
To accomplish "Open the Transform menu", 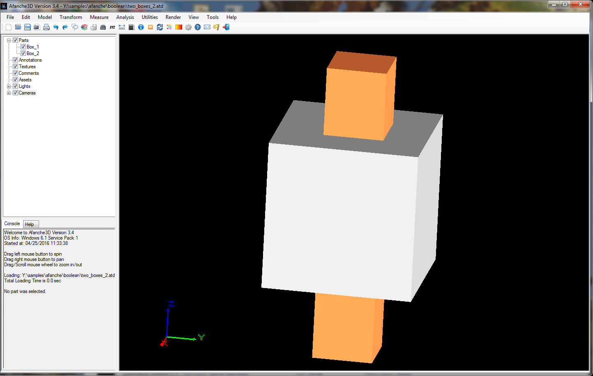I will point(71,17).
